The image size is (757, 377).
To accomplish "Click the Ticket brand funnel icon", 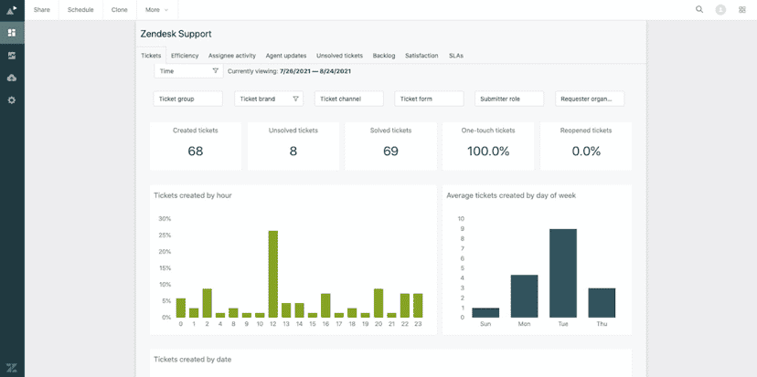I will coord(295,99).
